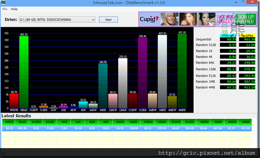Open the Help menu
The image size is (260, 158).
point(14,9)
